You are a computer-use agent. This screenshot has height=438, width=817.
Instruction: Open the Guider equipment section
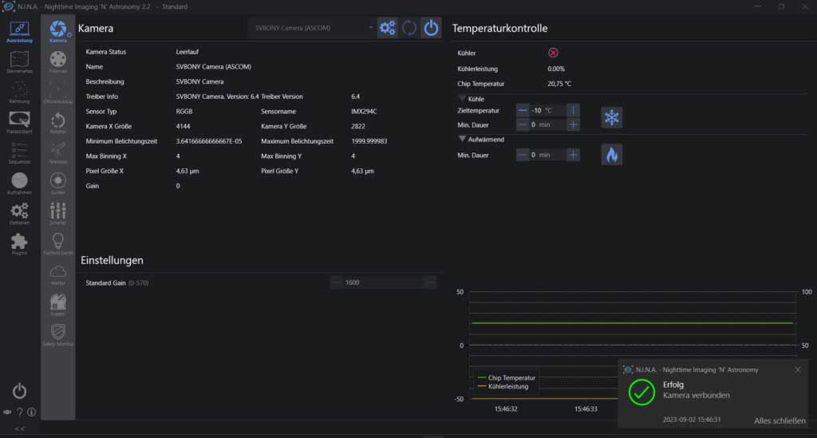coord(57,183)
